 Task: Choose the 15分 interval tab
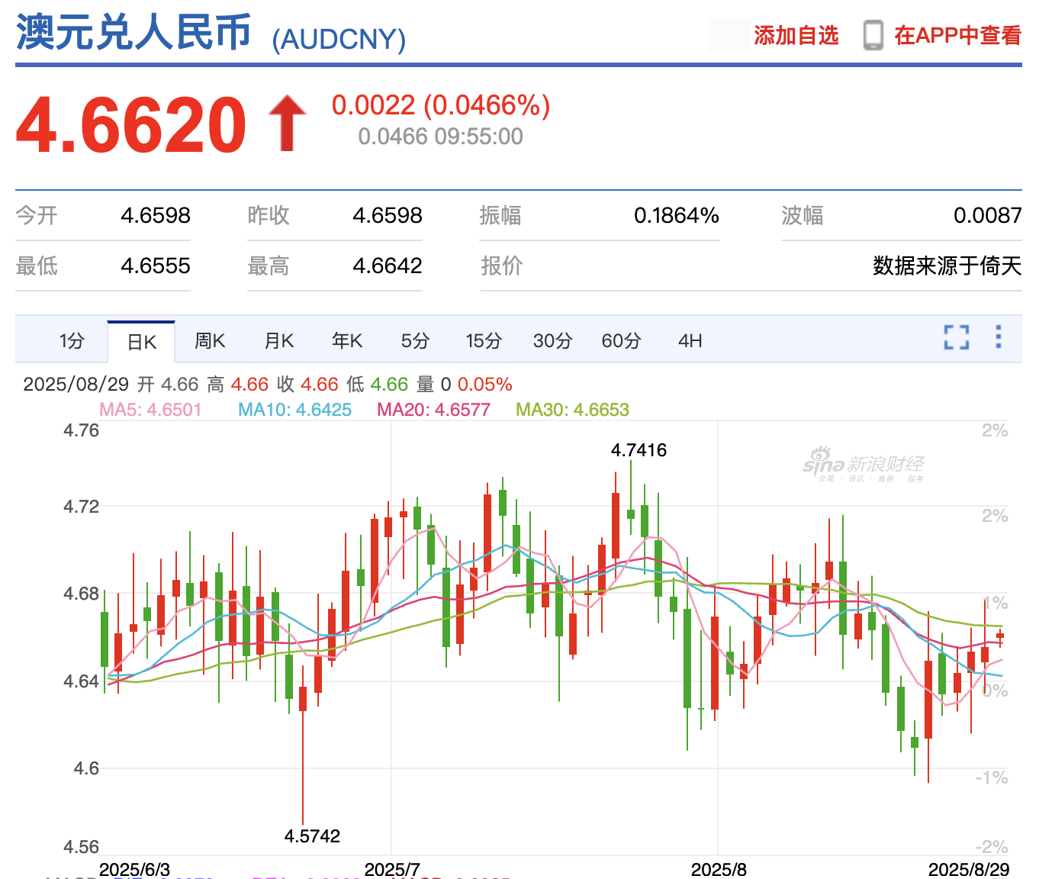tap(484, 340)
